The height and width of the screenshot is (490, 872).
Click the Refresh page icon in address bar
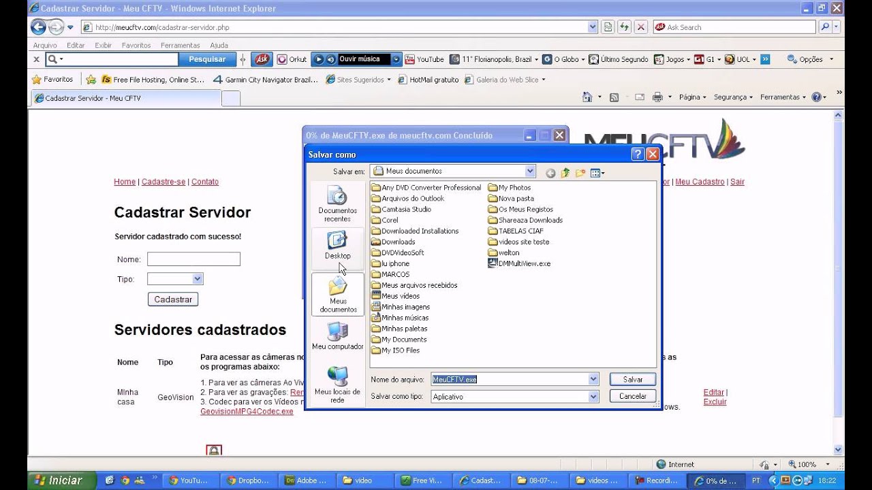click(x=625, y=27)
